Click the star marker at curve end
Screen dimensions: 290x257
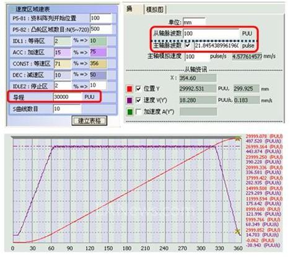238,138
